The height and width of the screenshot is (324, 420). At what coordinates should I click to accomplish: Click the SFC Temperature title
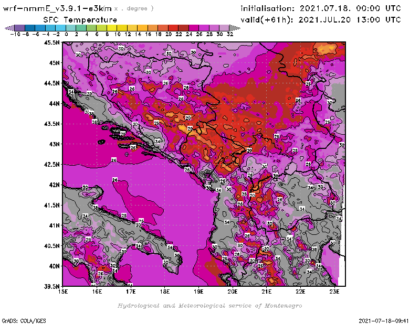click(80, 19)
